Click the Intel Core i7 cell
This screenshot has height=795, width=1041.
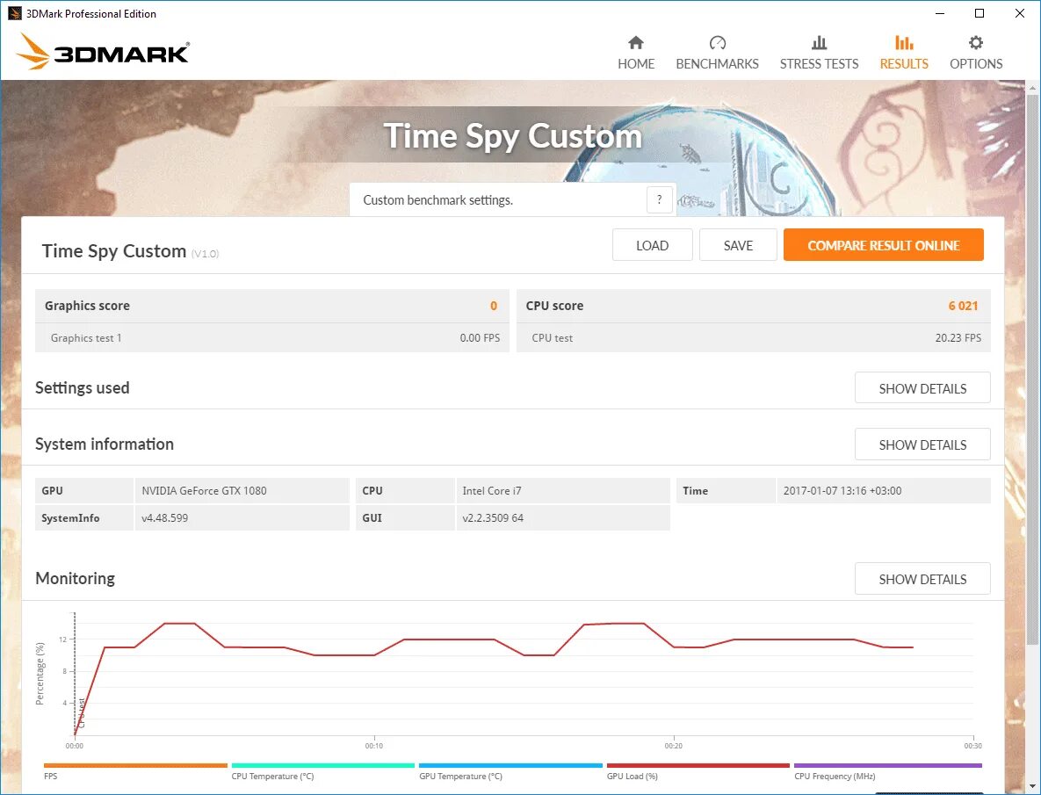(x=562, y=491)
